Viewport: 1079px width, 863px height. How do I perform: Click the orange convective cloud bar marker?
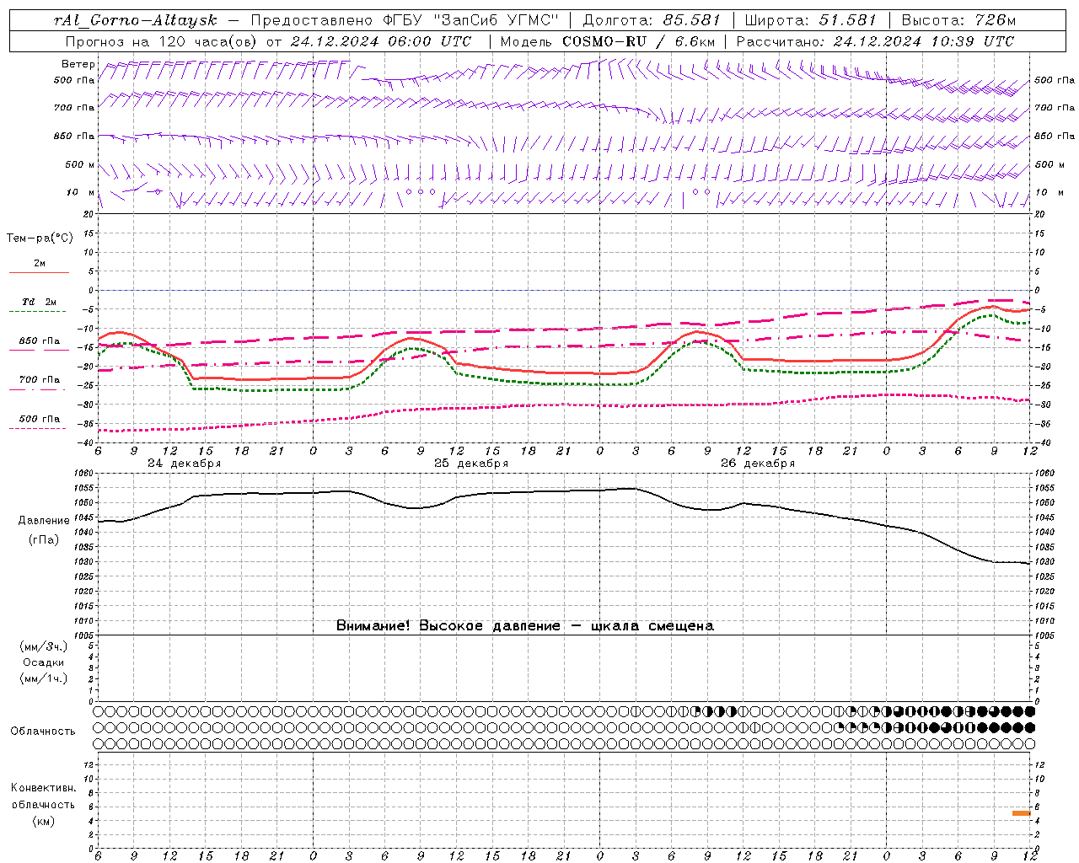pos(1021,813)
